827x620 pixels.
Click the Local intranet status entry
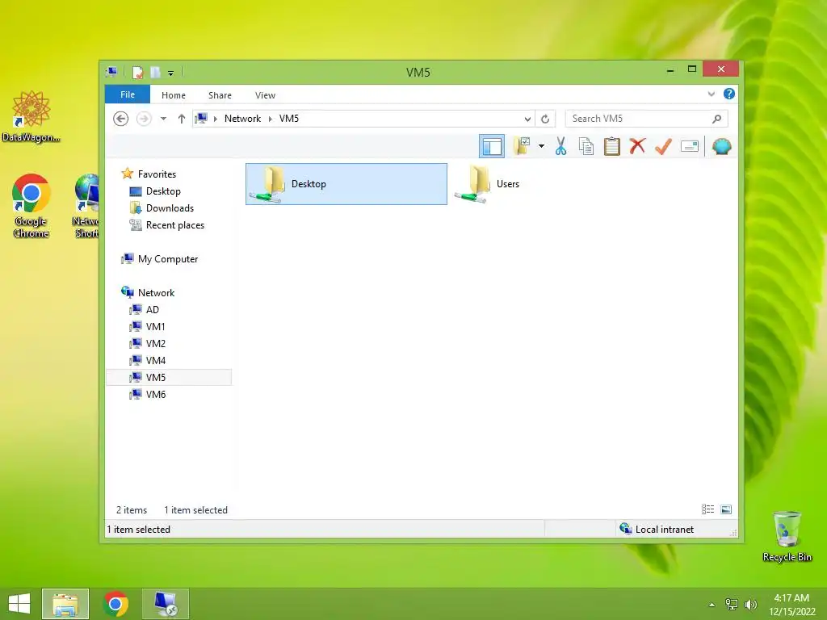pyautogui.click(x=657, y=529)
